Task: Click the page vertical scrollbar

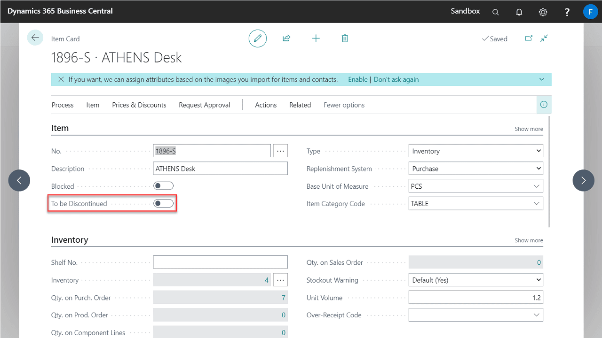Action: point(549,171)
